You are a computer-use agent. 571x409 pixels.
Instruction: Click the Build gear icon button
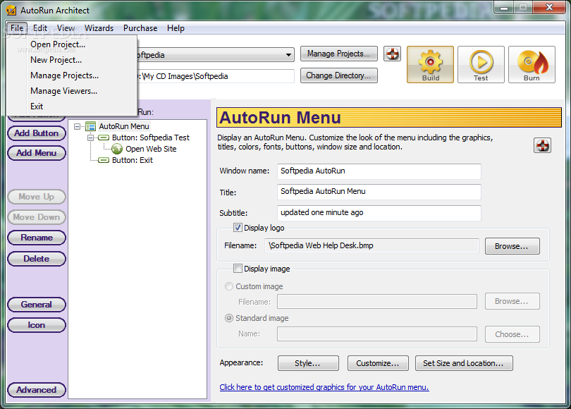click(430, 64)
